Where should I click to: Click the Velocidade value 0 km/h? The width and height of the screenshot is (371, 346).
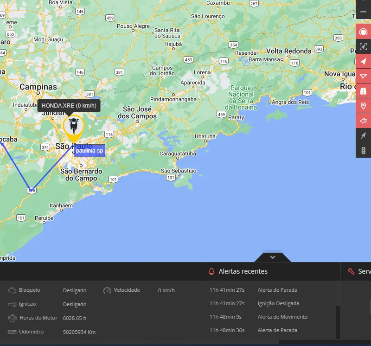click(166, 290)
